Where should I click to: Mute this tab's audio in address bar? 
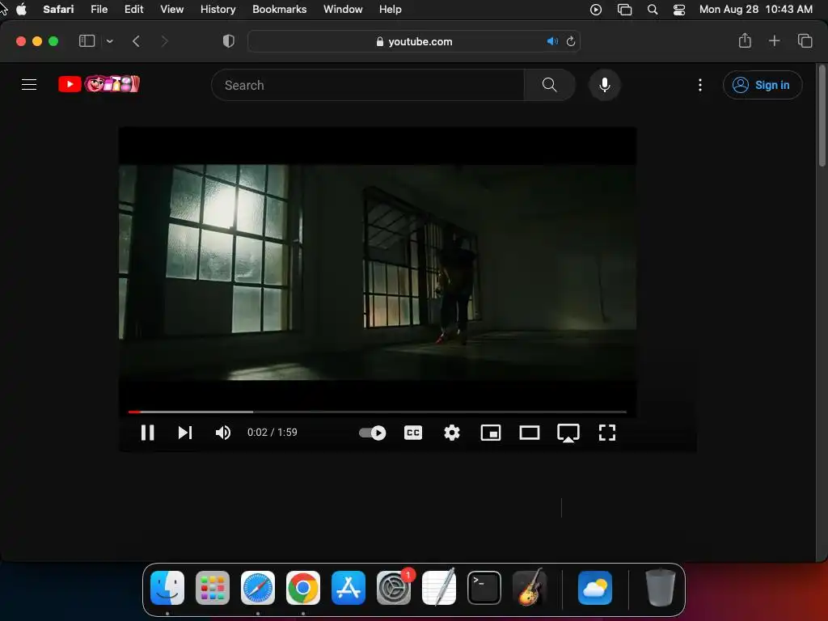pyautogui.click(x=552, y=41)
